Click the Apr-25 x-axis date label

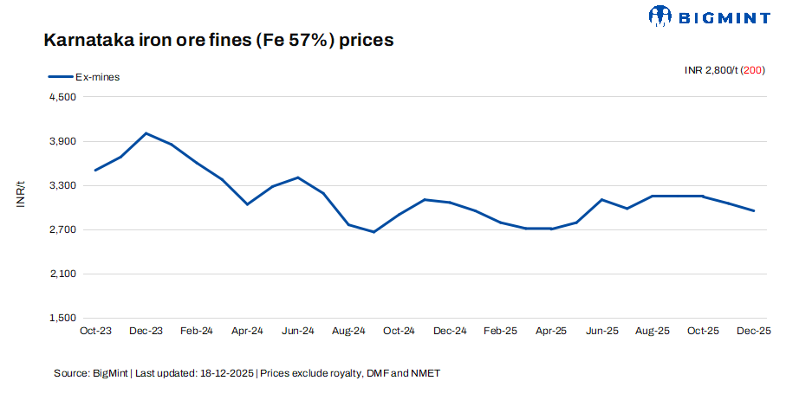[x=551, y=331]
